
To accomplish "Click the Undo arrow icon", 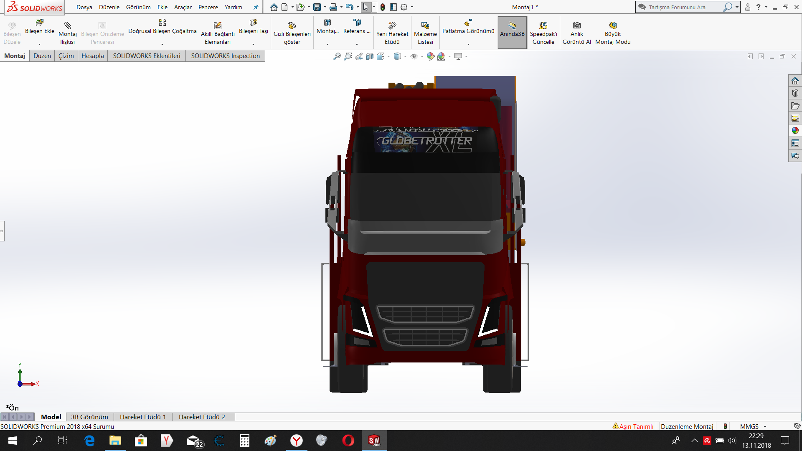I will pos(349,7).
